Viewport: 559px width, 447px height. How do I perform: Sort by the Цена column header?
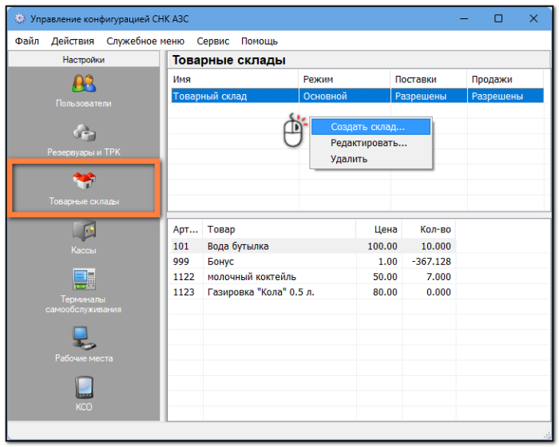coord(379,229)
